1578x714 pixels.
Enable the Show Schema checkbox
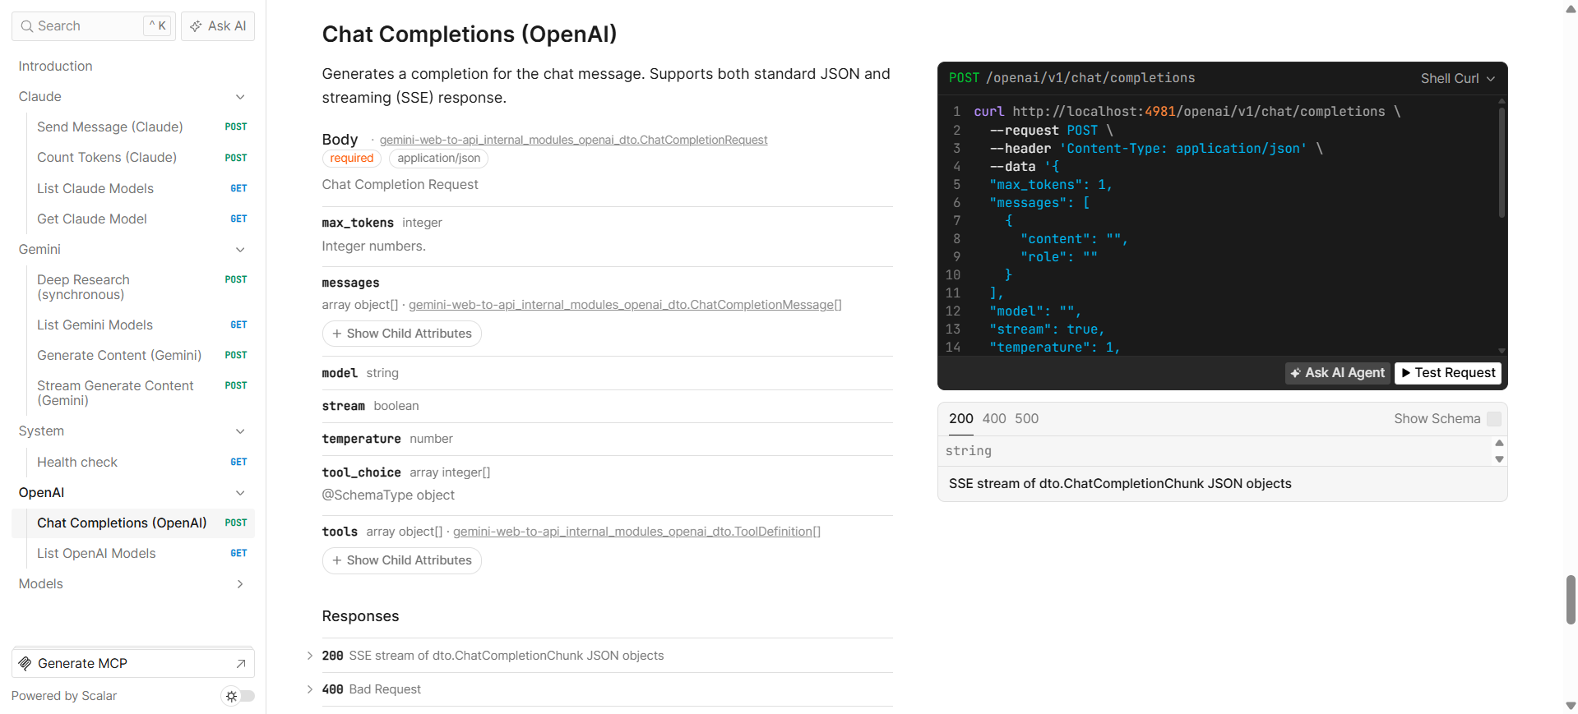coord(1494,419)
